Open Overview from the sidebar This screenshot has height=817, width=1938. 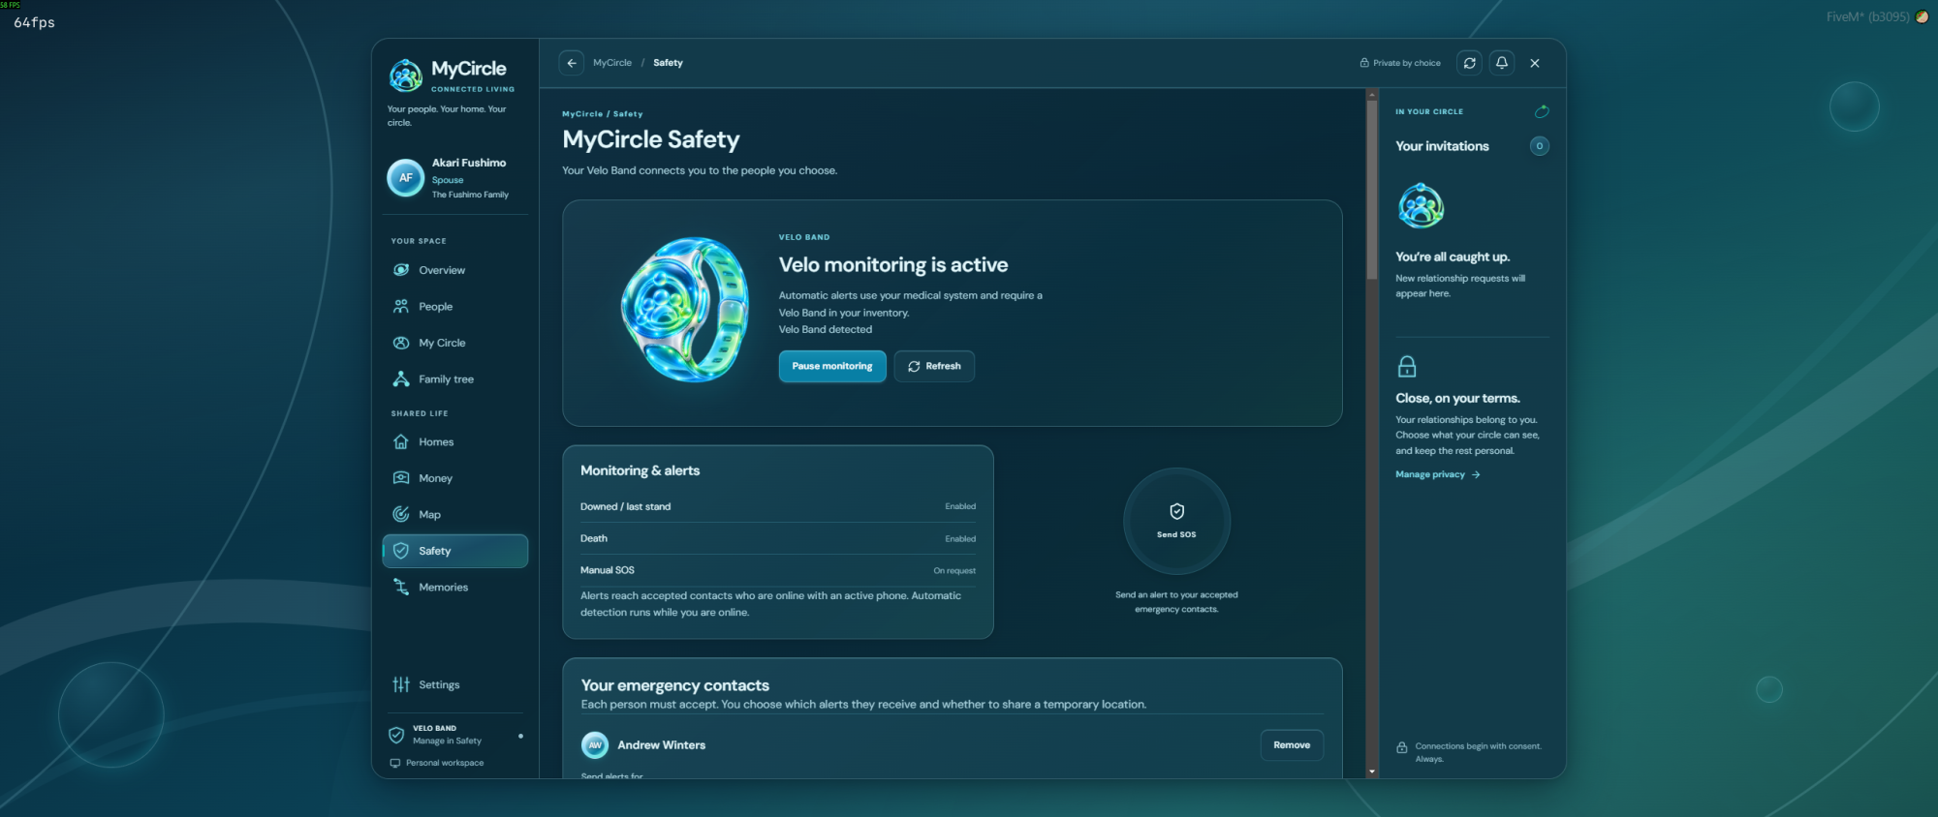pyautogui.click(x=455, y=270)
